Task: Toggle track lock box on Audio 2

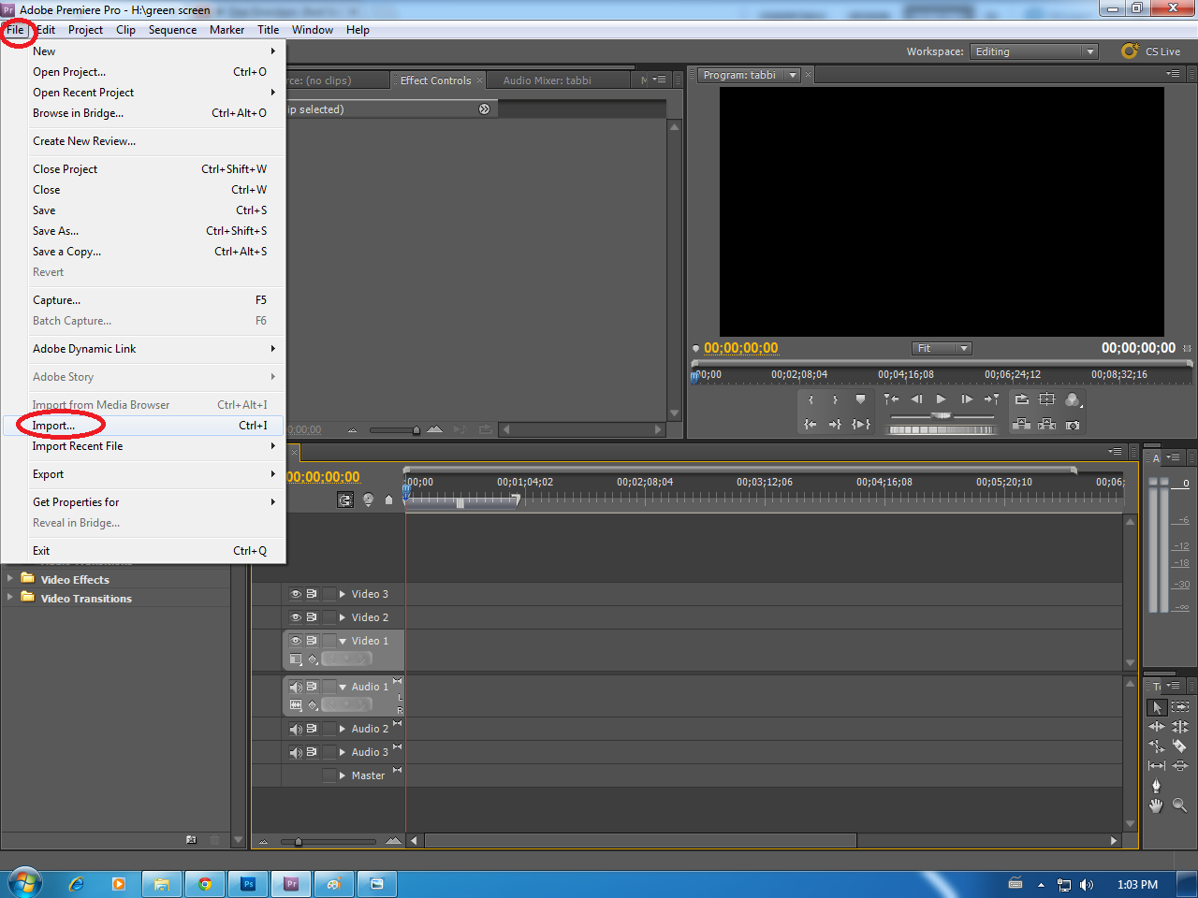Action: point(329,729)
